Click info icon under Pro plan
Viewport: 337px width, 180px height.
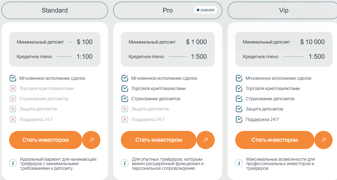pyautogui.click(x=125, y=163)
